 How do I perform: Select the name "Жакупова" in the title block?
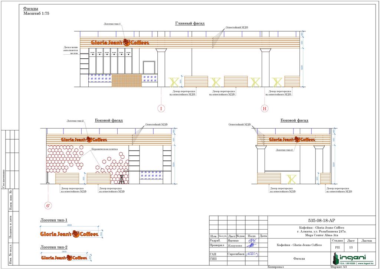pyautogui.click(x=235, y=245)
